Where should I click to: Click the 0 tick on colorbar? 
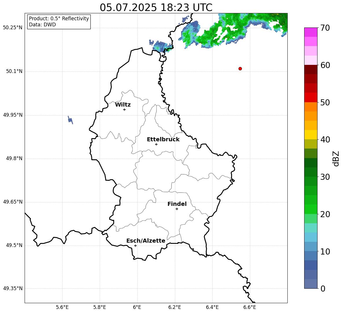(323, 288)
